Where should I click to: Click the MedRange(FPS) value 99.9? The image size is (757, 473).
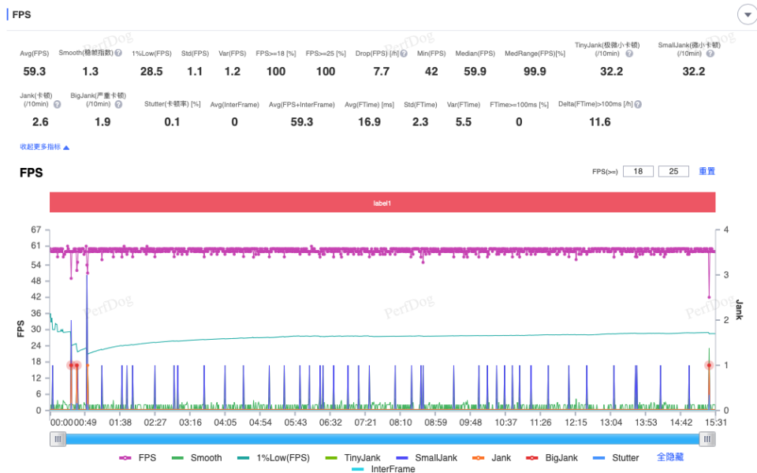pyautogui.click(x=535, y=72)
